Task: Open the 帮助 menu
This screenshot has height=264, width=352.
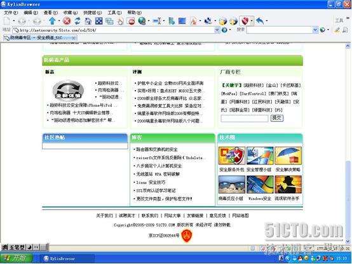Action: pos(135,13)
